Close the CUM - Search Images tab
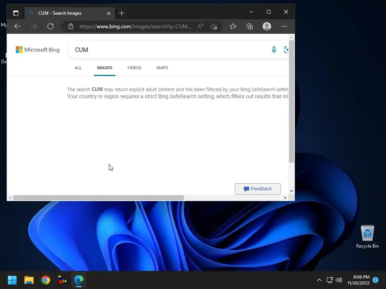Viewport: 386px width, 289px height. (109, 13)
